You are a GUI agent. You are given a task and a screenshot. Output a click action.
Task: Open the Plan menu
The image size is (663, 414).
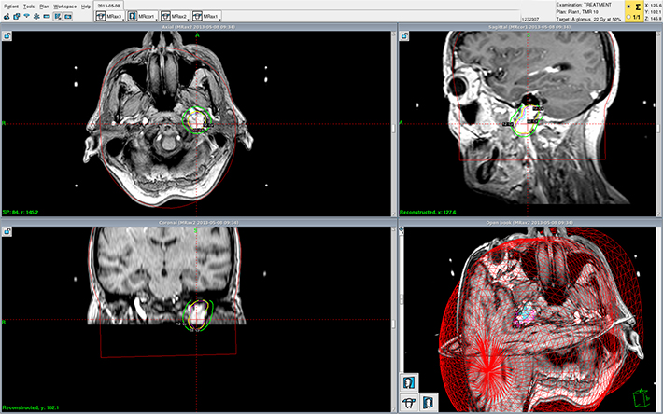coord(44,7)
